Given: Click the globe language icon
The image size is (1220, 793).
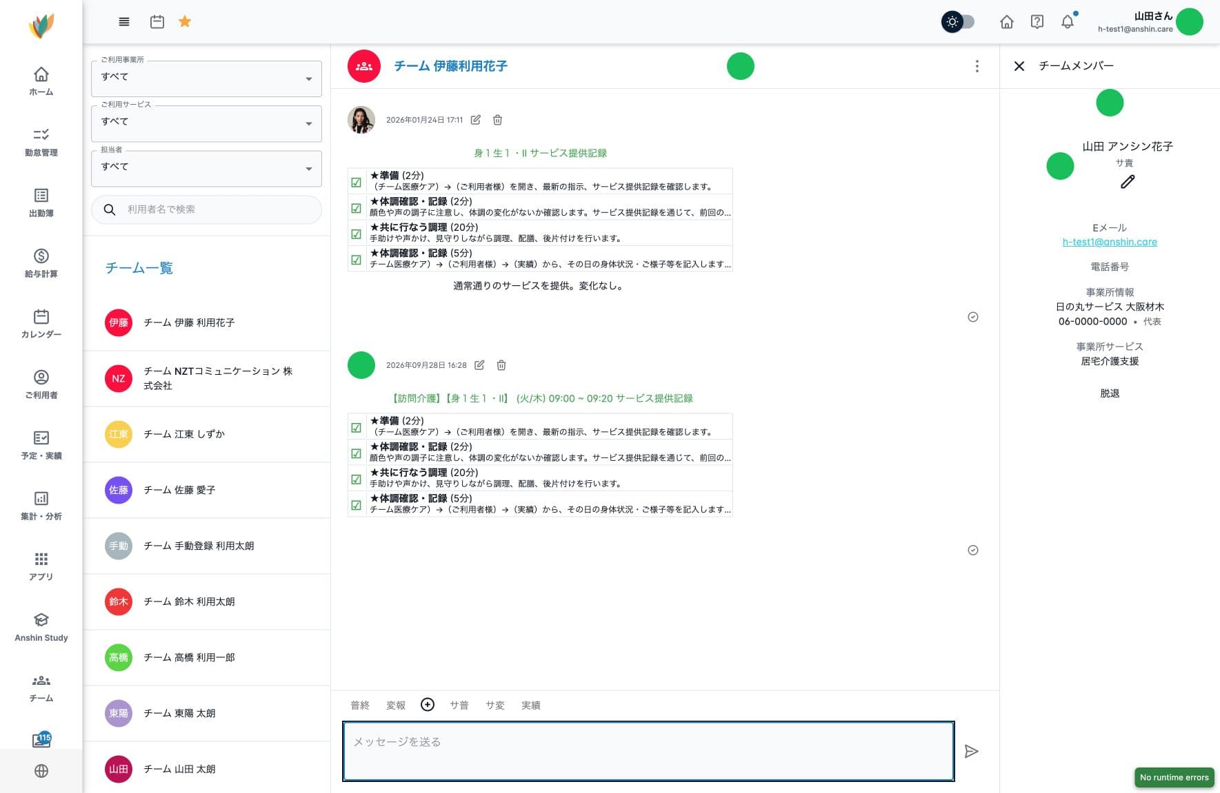Looking at the screenshot, I should point(41,771).
